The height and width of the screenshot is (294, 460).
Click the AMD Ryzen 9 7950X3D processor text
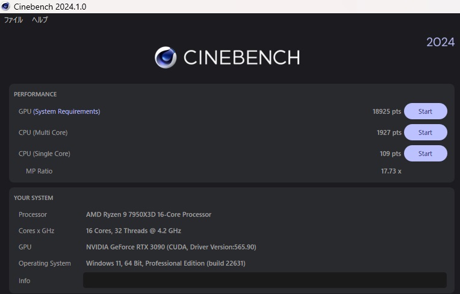[x=149, y=214]
